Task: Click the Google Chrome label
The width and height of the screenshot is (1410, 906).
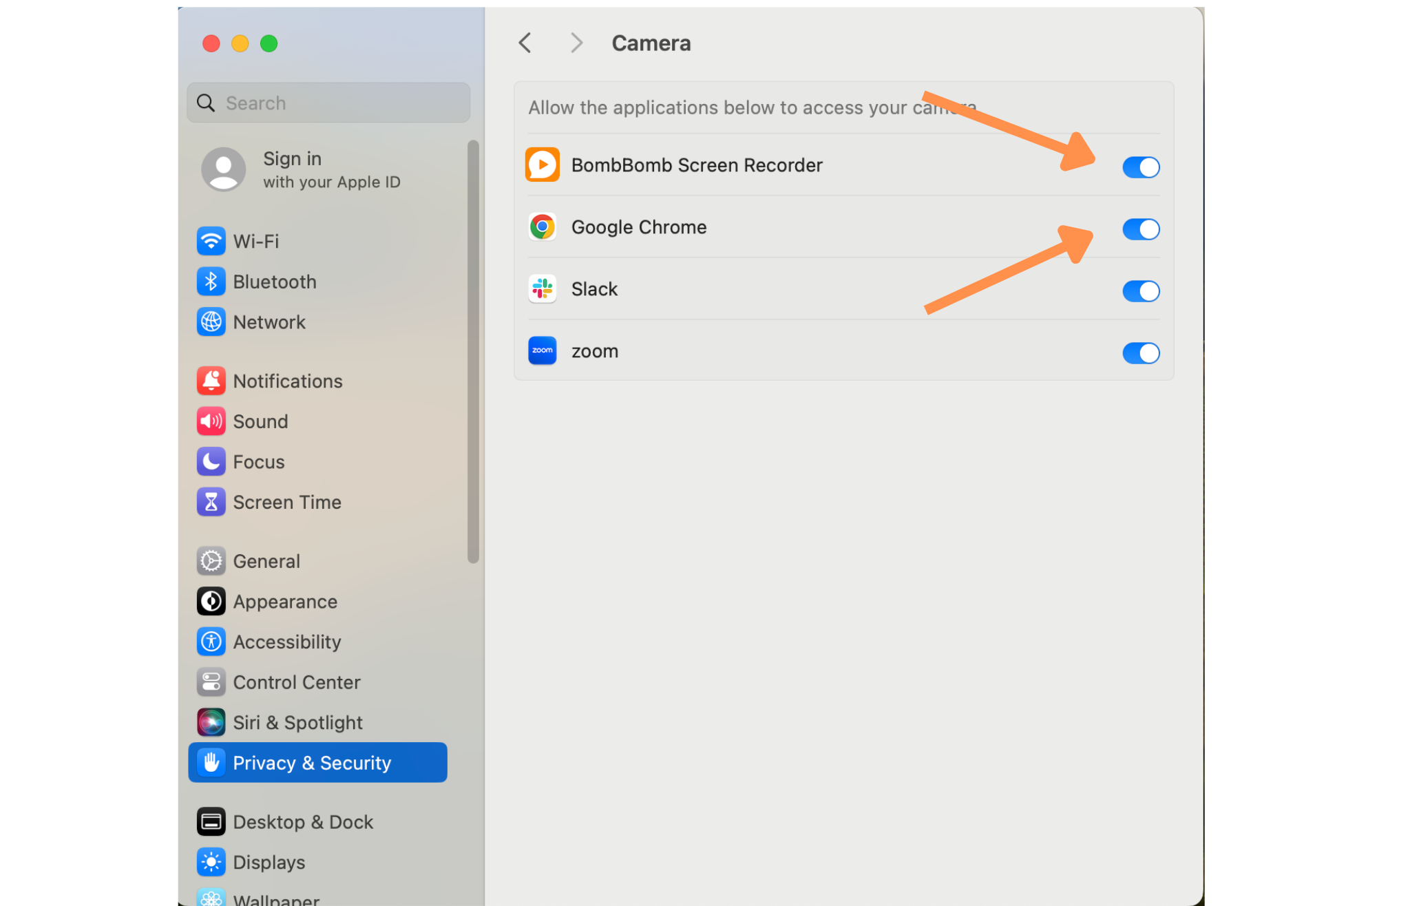Action: coord(639,227)
